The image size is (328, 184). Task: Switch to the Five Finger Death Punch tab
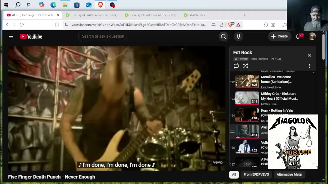33,15
